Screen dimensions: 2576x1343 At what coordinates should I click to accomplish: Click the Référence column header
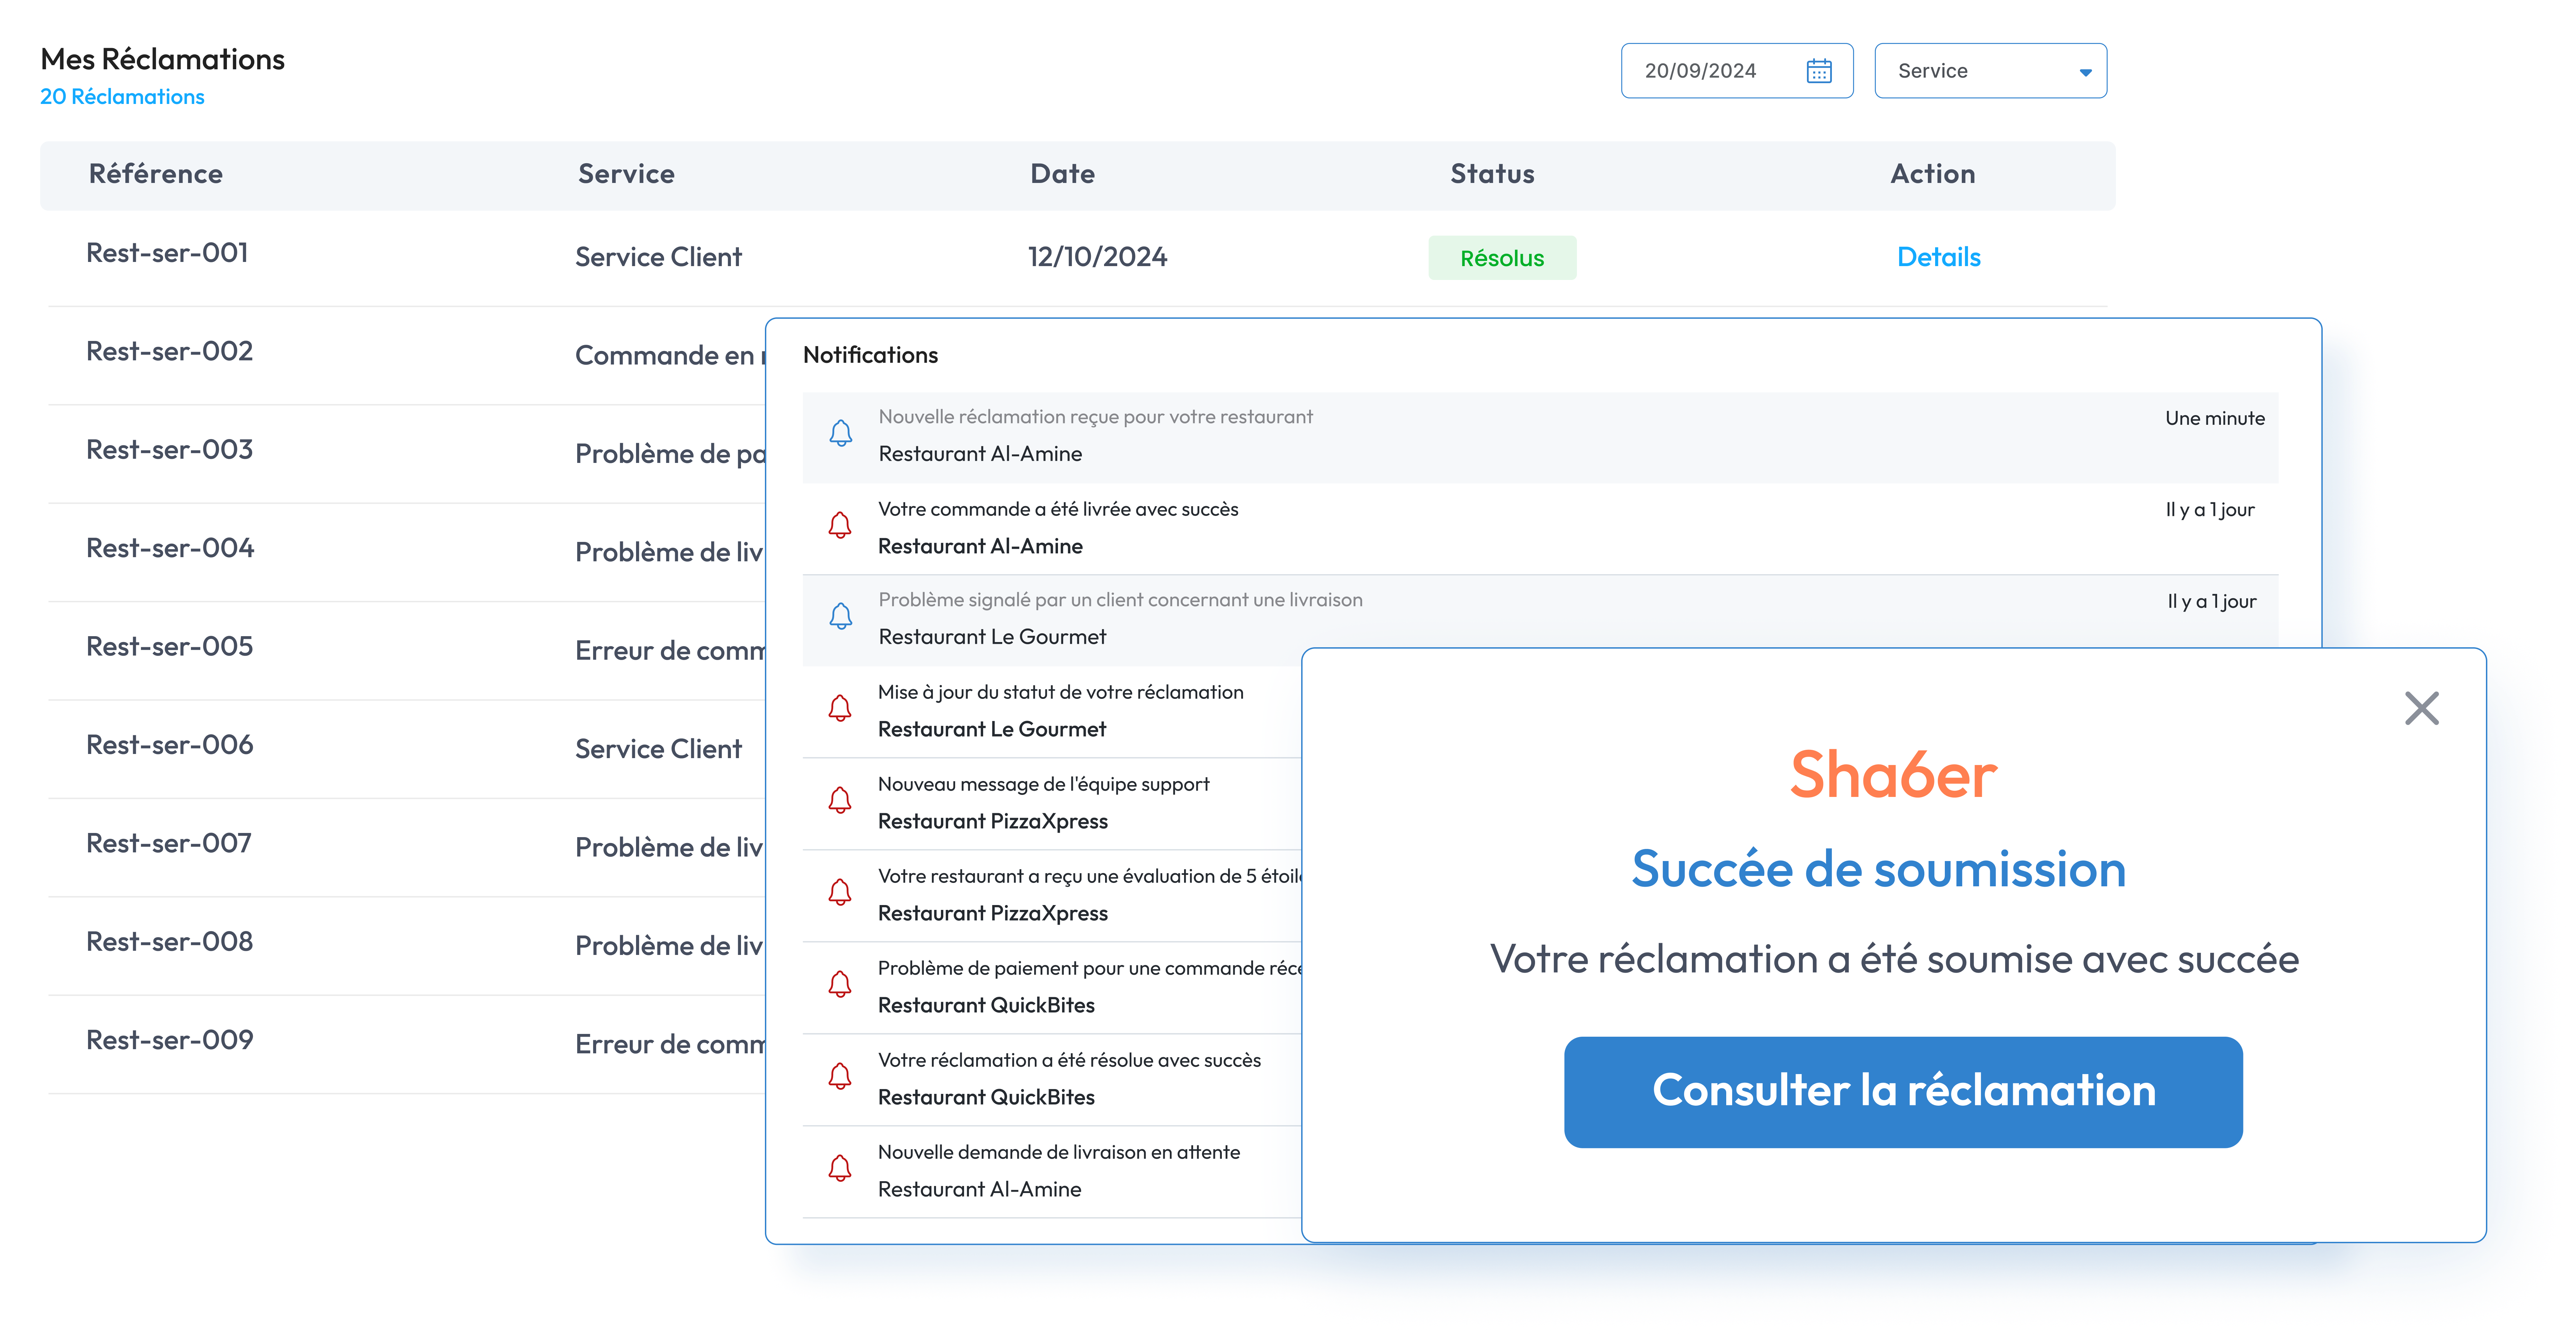156,174
